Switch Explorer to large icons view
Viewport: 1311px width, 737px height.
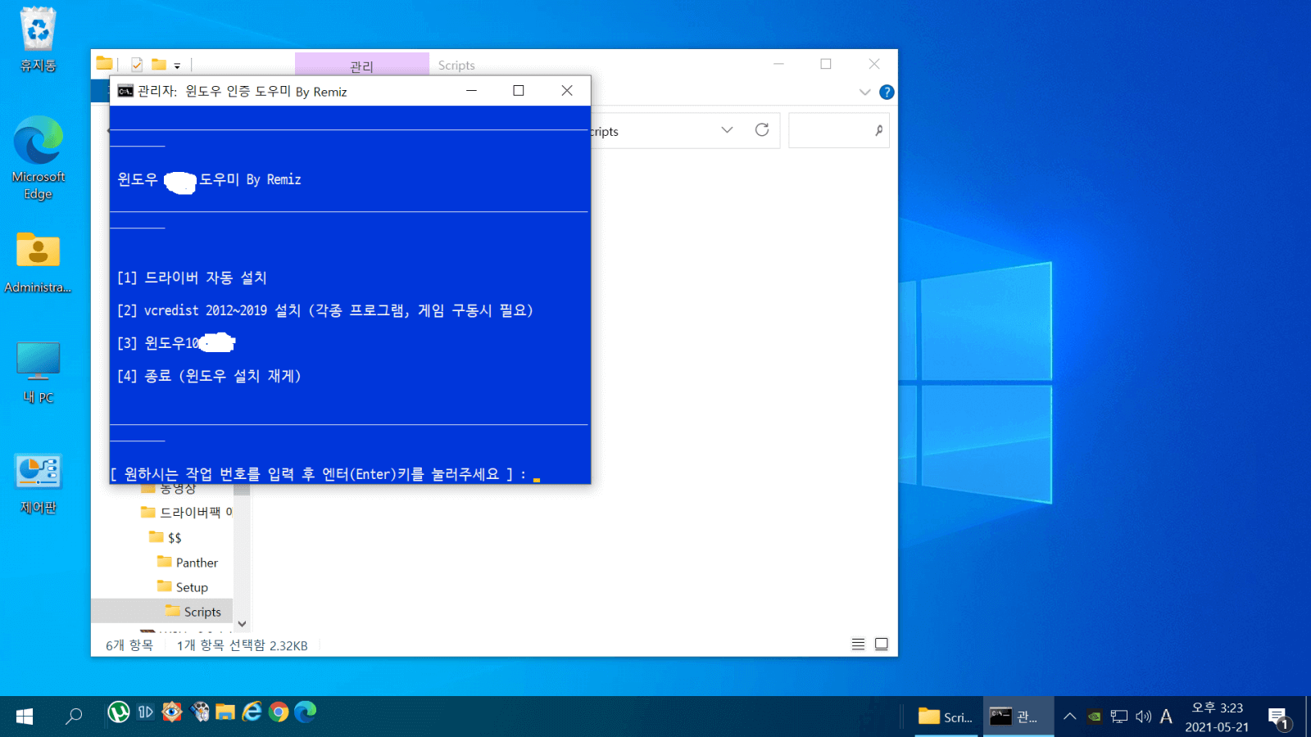click(882, 644)
